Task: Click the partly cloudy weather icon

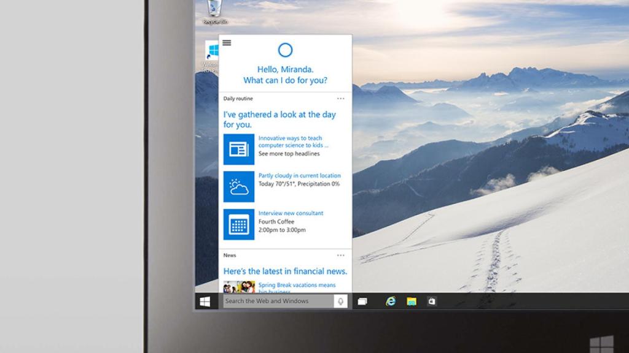Action: (x=238, y=186)
